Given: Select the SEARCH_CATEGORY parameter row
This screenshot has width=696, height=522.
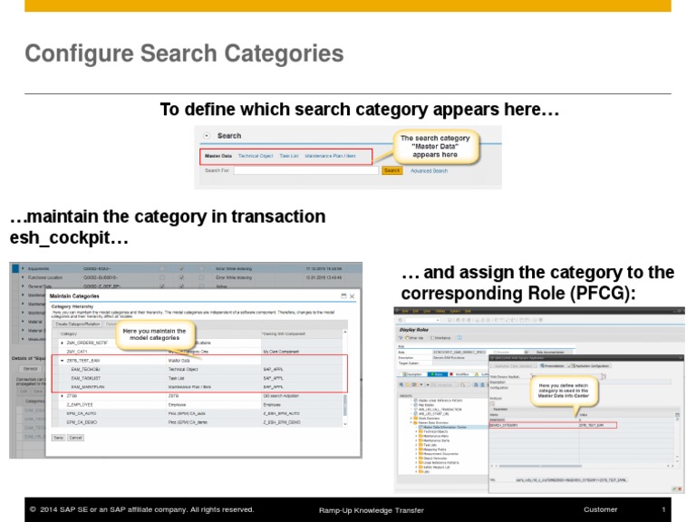Looking at the screenshot, I should pos(553,425).
